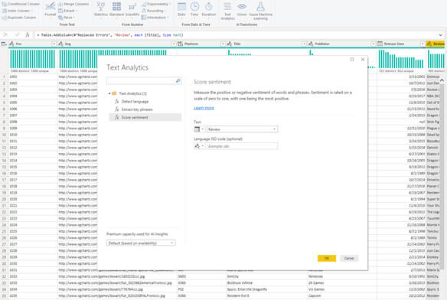
Task: Click Cancel in Text Analytics dialog
Action: [349, 259]
